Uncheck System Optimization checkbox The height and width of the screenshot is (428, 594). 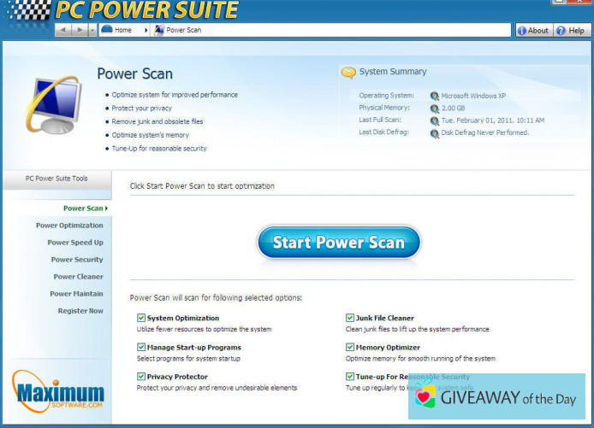[x=141, y=318]
